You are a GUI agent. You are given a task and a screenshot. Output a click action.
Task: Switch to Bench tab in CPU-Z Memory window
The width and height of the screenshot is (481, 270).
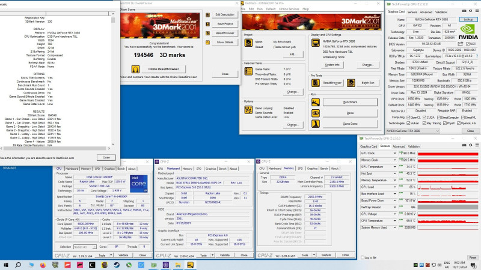[x=324, y=169]
